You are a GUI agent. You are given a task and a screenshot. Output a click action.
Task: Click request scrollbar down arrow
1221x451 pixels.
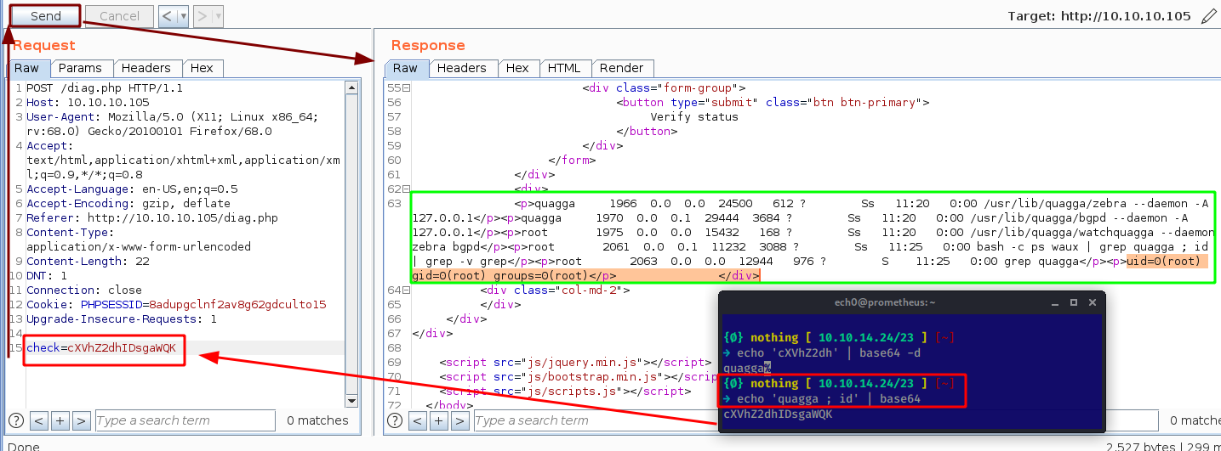coord(351,400)
